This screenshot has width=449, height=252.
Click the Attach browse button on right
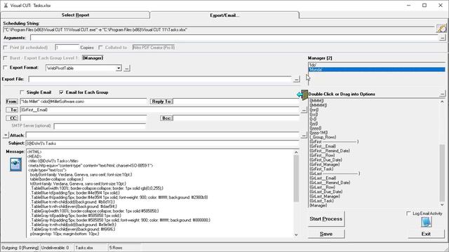click(x=304, y=135)
